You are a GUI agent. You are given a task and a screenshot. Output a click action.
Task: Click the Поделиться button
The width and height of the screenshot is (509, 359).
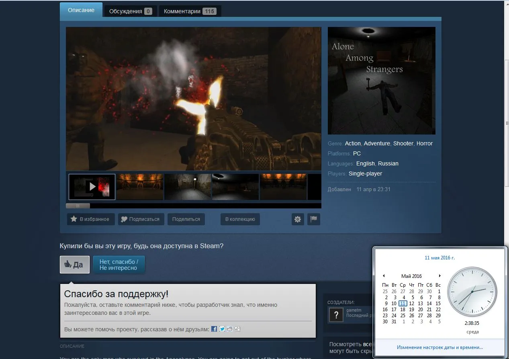pos(186,219)
